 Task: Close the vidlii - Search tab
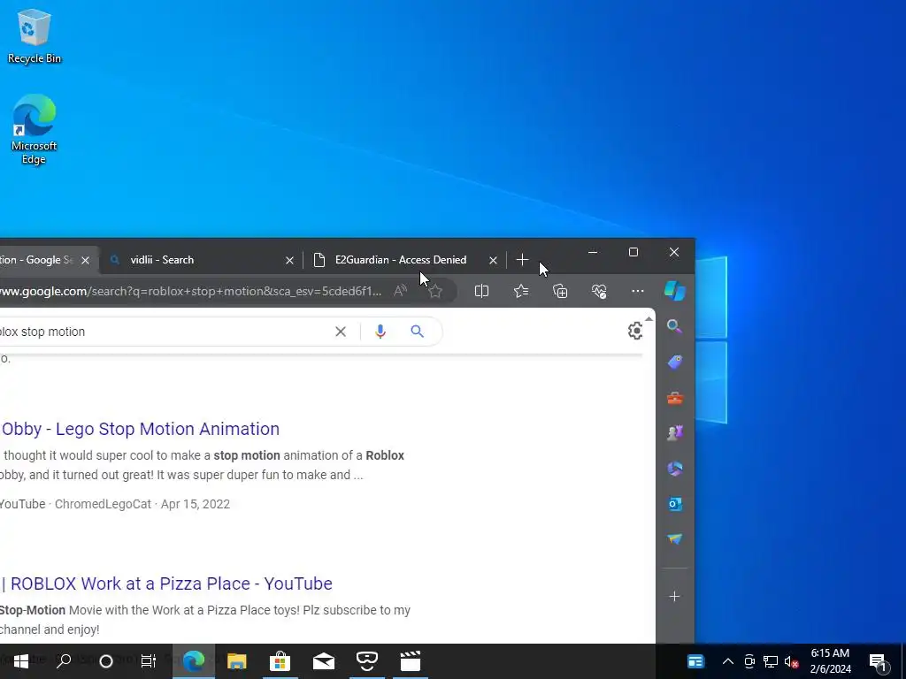pyautogui.click(x=289, y=261)
